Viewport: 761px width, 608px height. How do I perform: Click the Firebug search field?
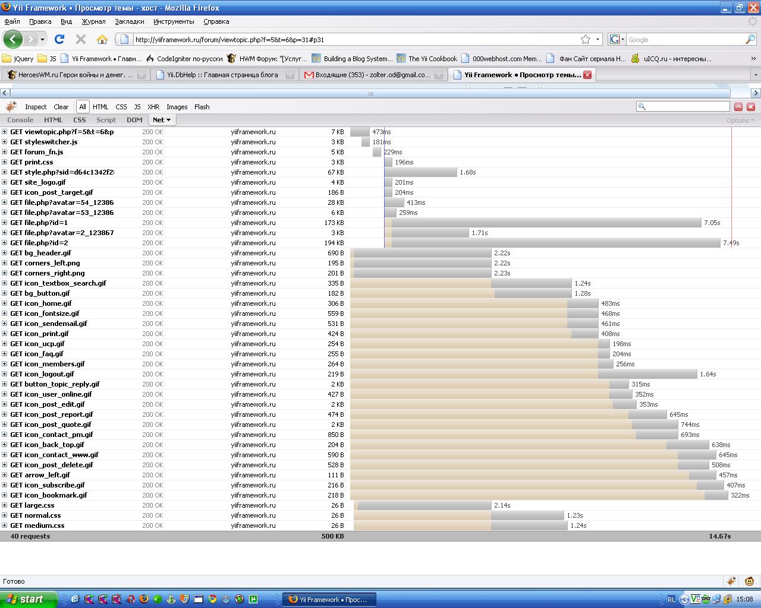click(x=683, y=106)
